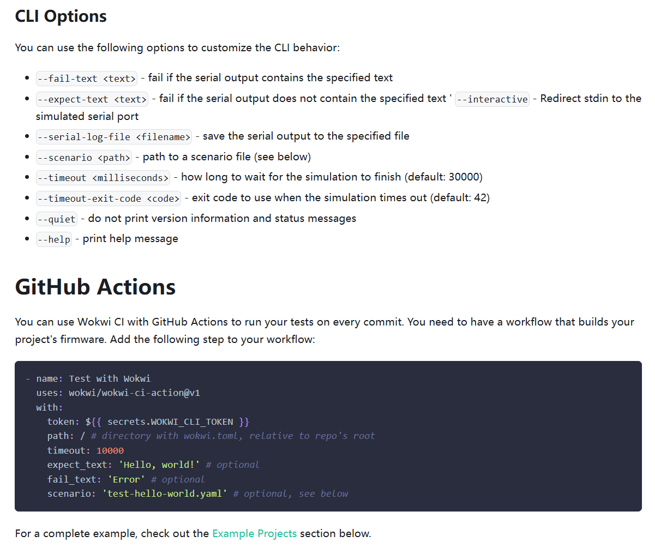Image resolution: width=655 pixels, height=554 pixels.
Task: Click the --quiet option code label
Action: (57, 219)
